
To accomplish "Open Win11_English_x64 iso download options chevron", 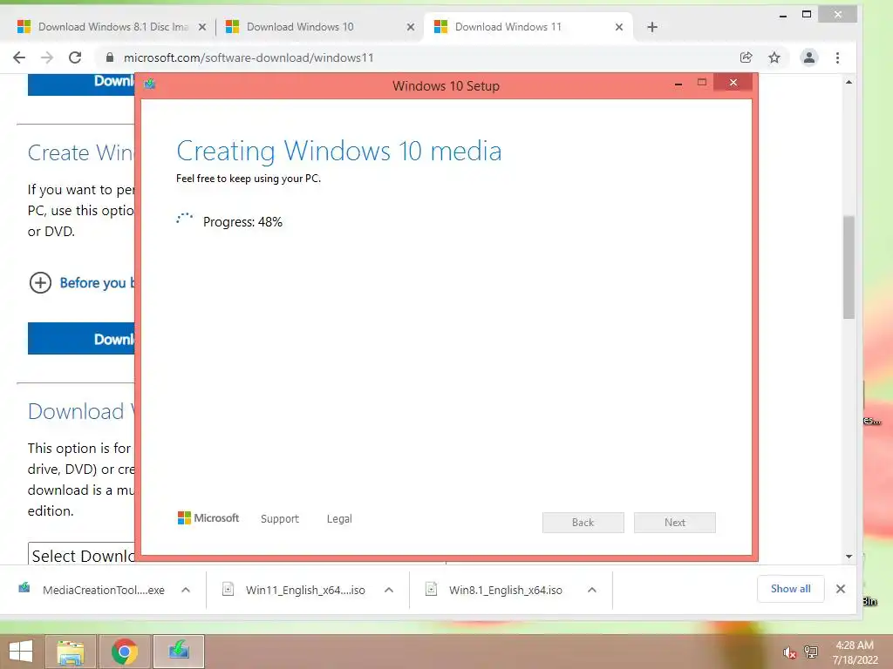I will (389, 590).
